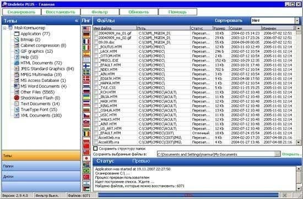Open the Превью tab
Screen dimensions: 303x199
(141, 161)
